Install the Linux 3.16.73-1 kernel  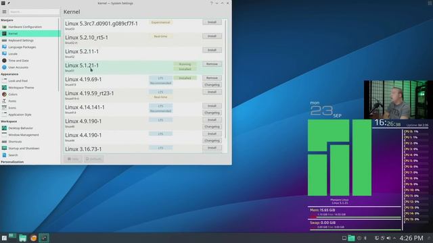click(x=212, y=148)
